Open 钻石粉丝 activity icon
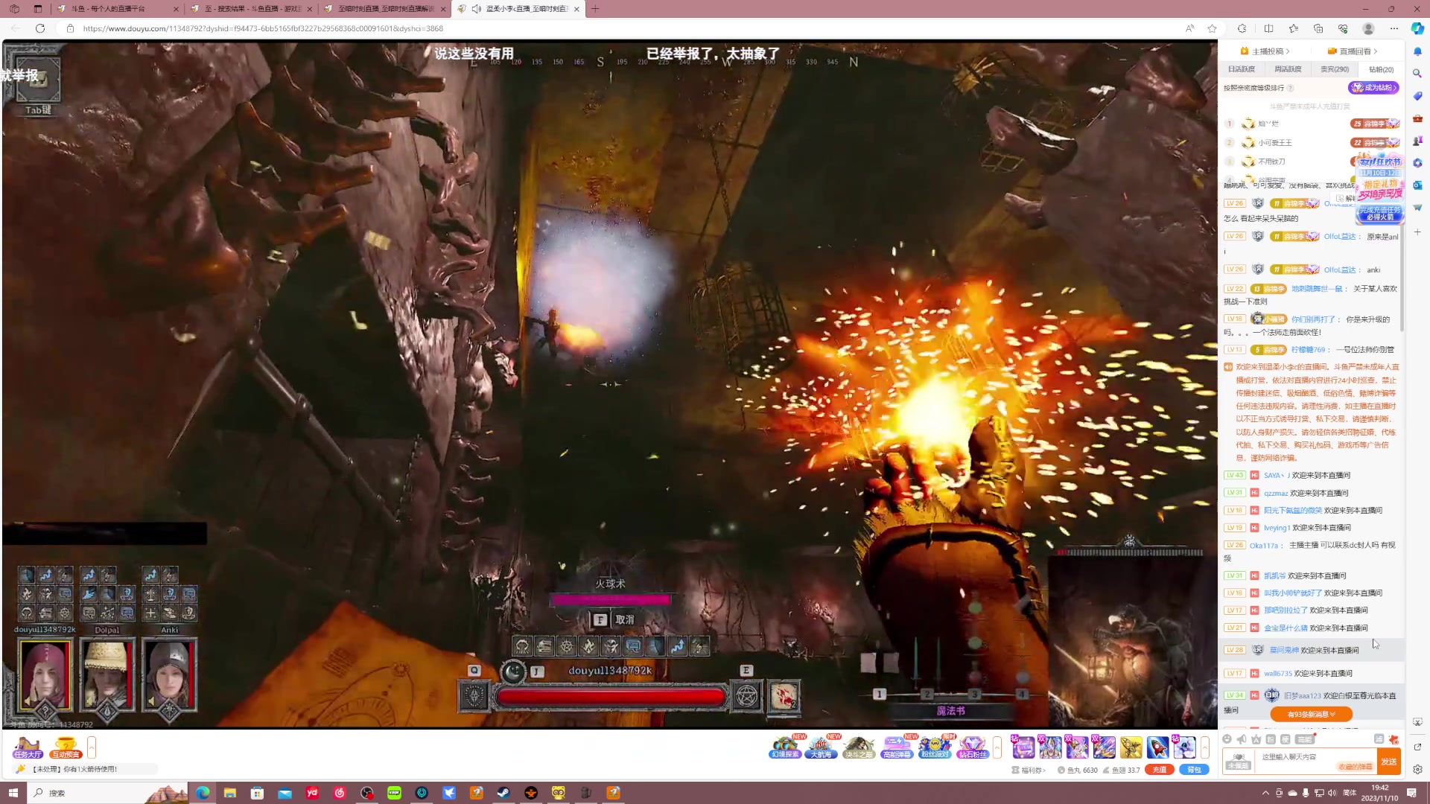Viewport: 1430px width, 804px height. [x=972, y=747]
